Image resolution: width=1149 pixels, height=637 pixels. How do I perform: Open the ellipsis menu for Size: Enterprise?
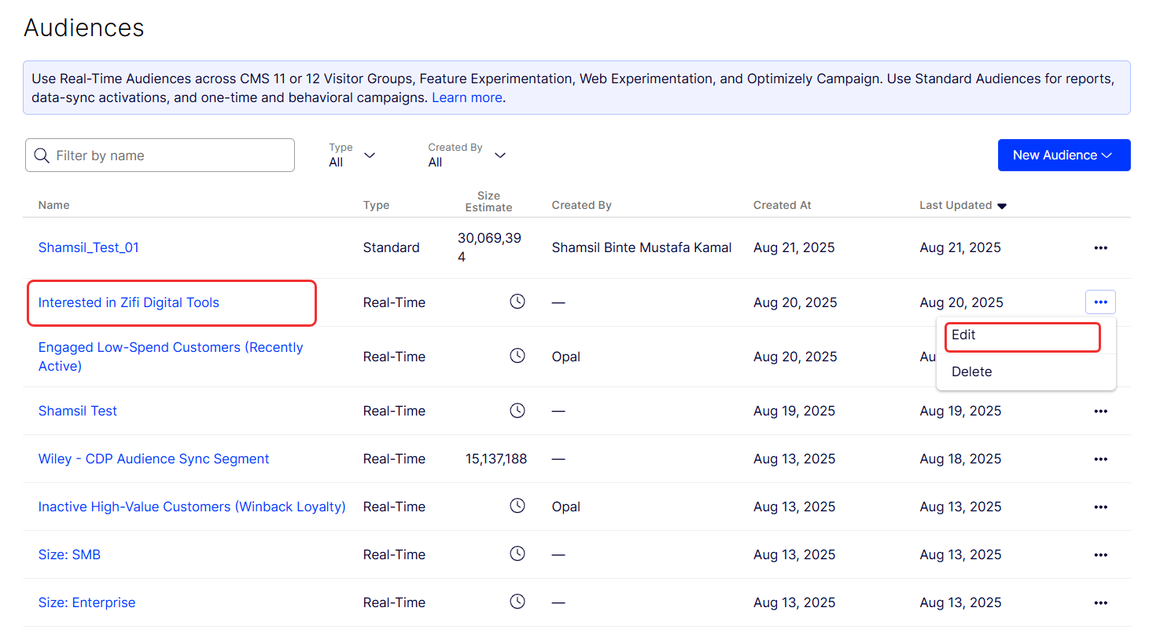click(1100, 602)
